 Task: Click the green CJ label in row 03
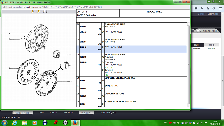click(x=107, y=75)
